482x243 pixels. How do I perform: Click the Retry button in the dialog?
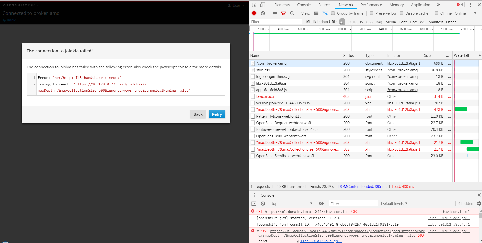click(217, 114)
